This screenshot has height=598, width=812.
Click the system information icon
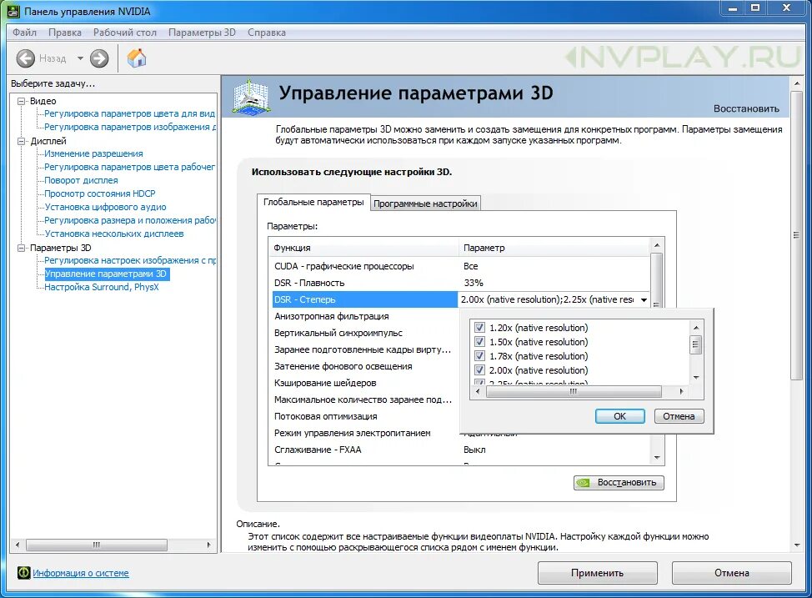pos(23,573)
